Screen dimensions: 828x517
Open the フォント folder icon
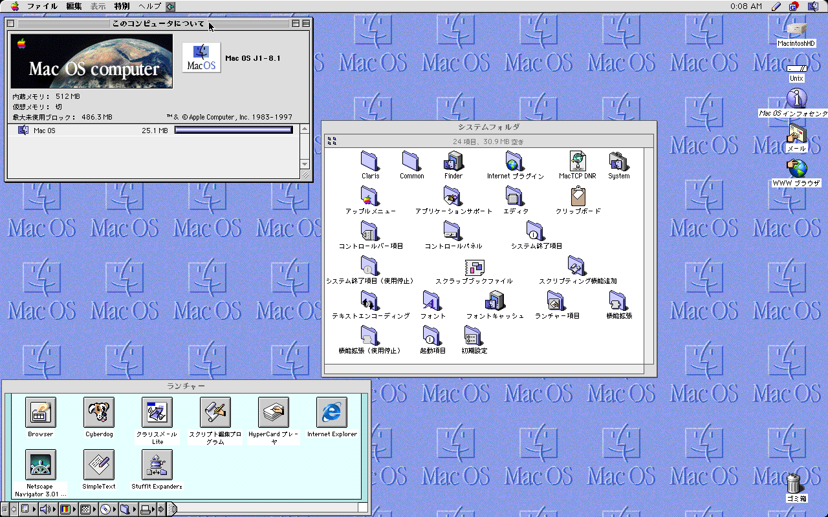[x=432, y=301]
